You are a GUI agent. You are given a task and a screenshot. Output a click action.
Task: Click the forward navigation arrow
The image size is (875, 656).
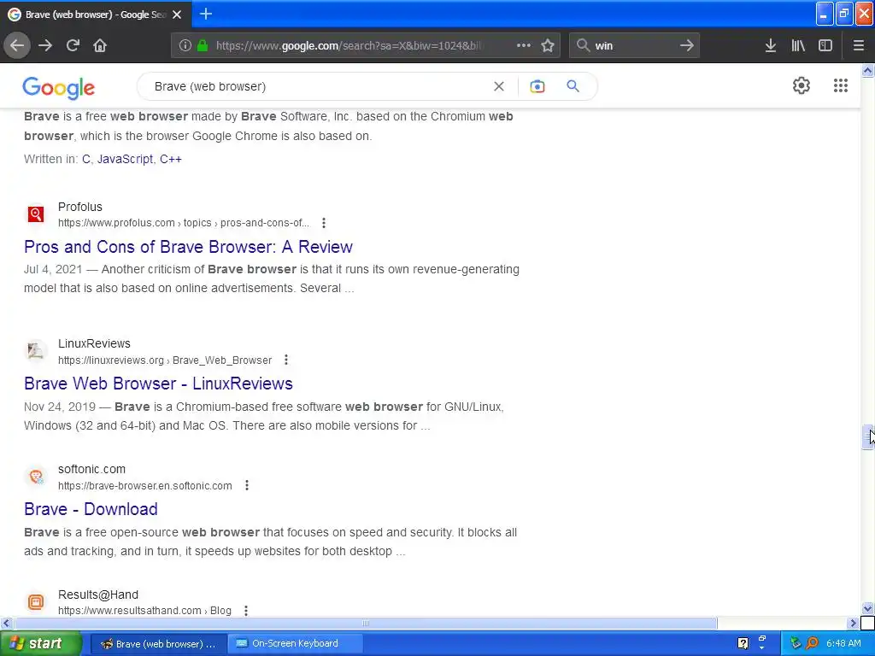click(45, 45)
